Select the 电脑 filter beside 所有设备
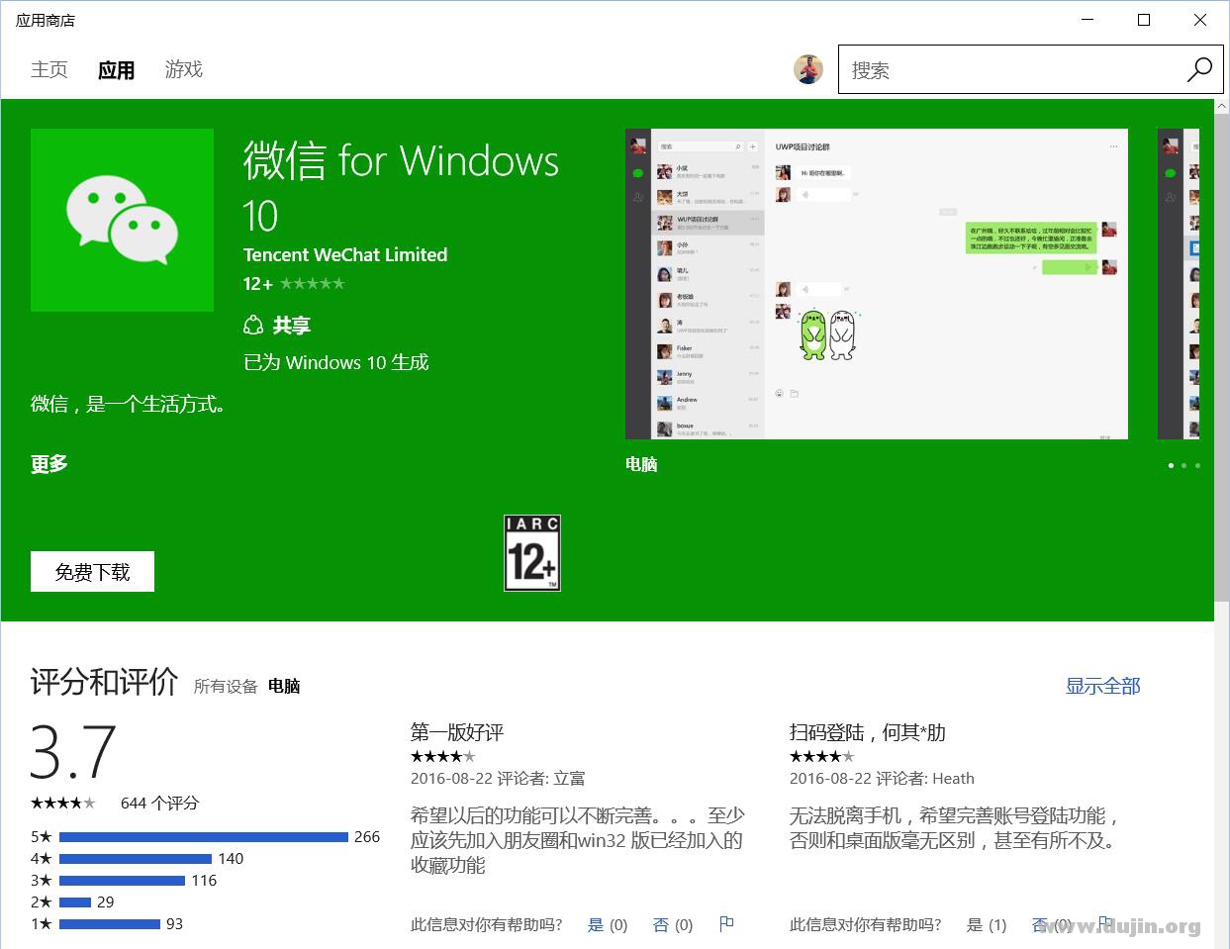The image size is (1230, 949). pyautogui.click(x=284, y=686)
